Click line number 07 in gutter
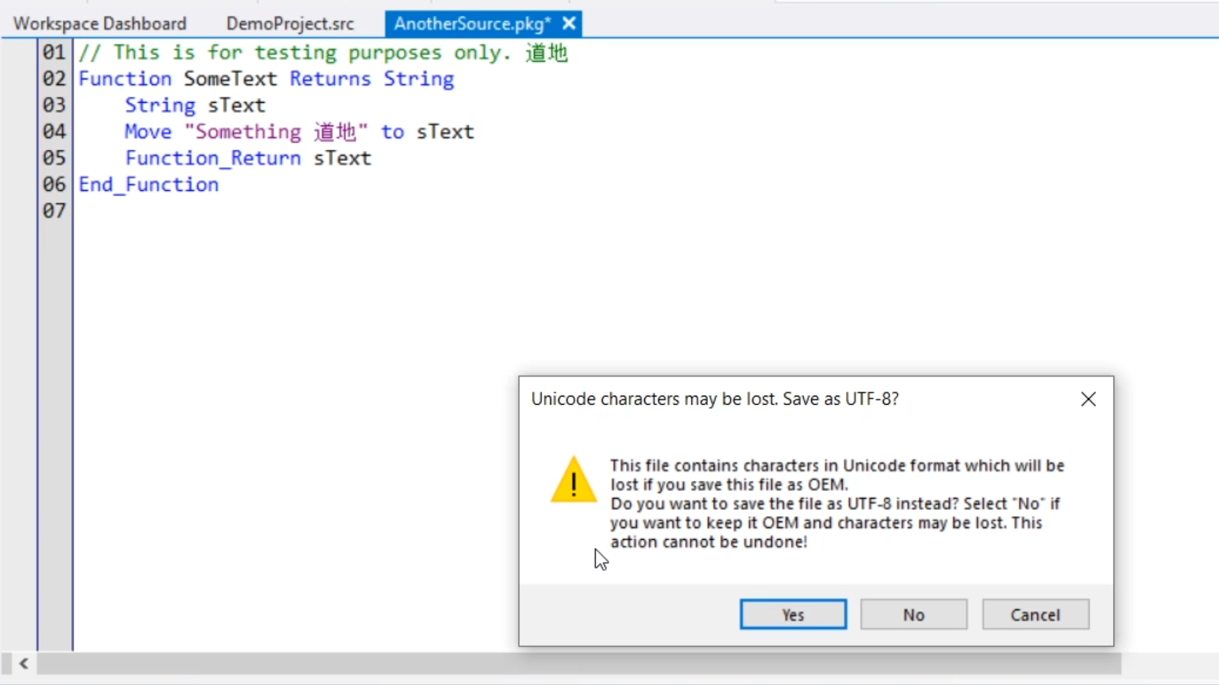This screenshot has height=685, width=1219. pyautogui.click(x=54, y=211)
